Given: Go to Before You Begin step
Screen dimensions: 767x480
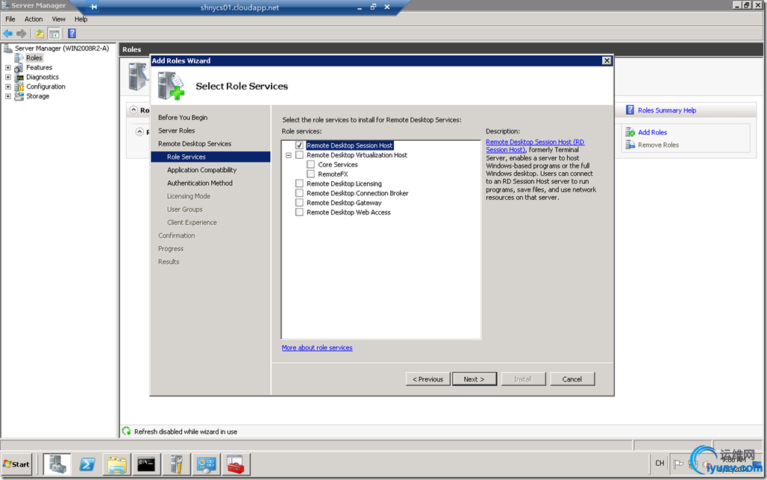Looking at the screenshot, I should click(x=183, y=117).
